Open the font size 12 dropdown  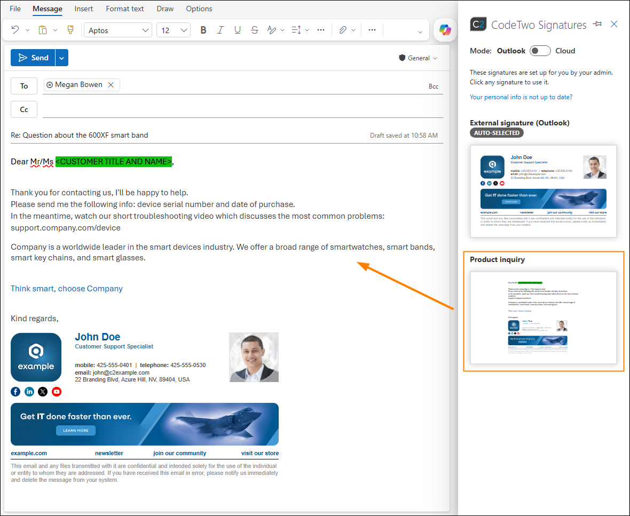173,30
